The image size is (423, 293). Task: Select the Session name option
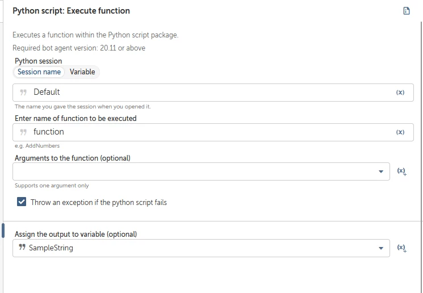coord(39,72)
